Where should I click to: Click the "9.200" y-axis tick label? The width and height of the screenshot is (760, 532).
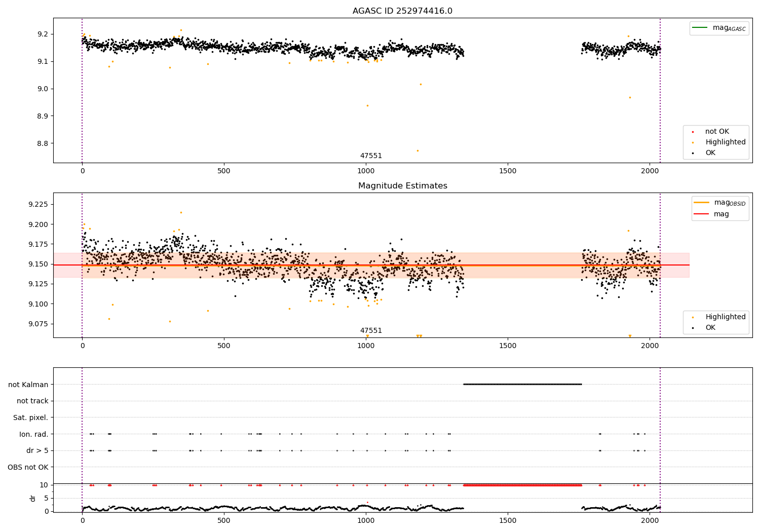coord(39,224)
